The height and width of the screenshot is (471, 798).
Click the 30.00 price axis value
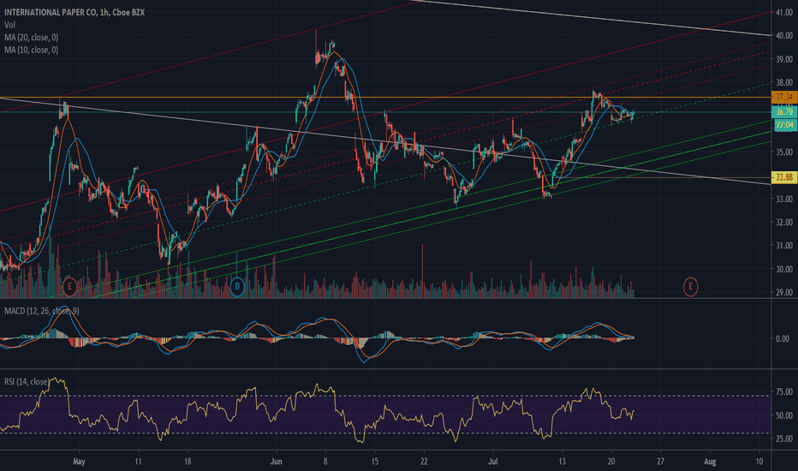coord(784,269)
